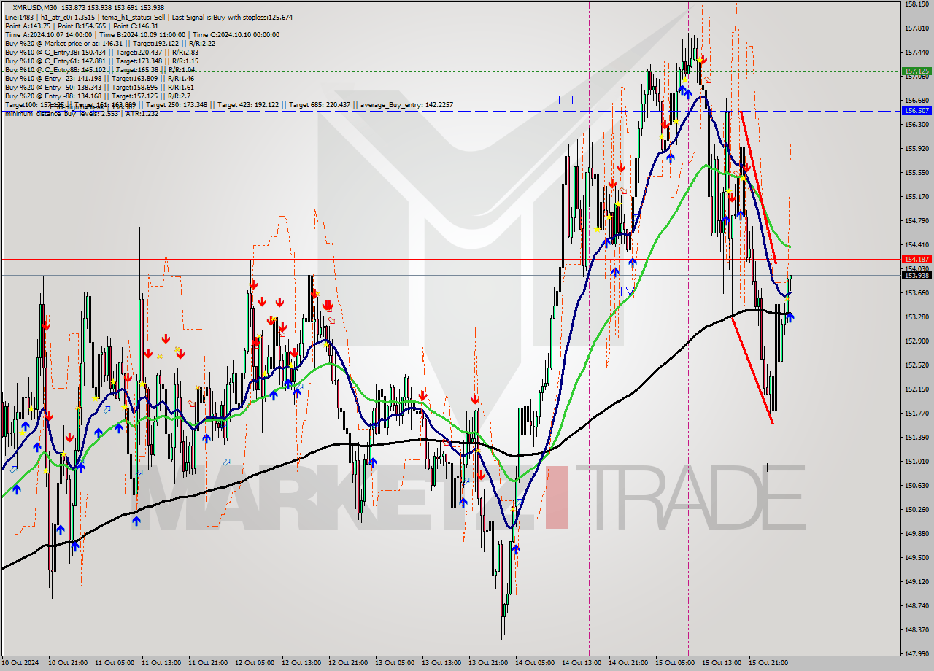Click the 'minimum_distance_buy_levels: 2.553' line

(x=81, y=113)
